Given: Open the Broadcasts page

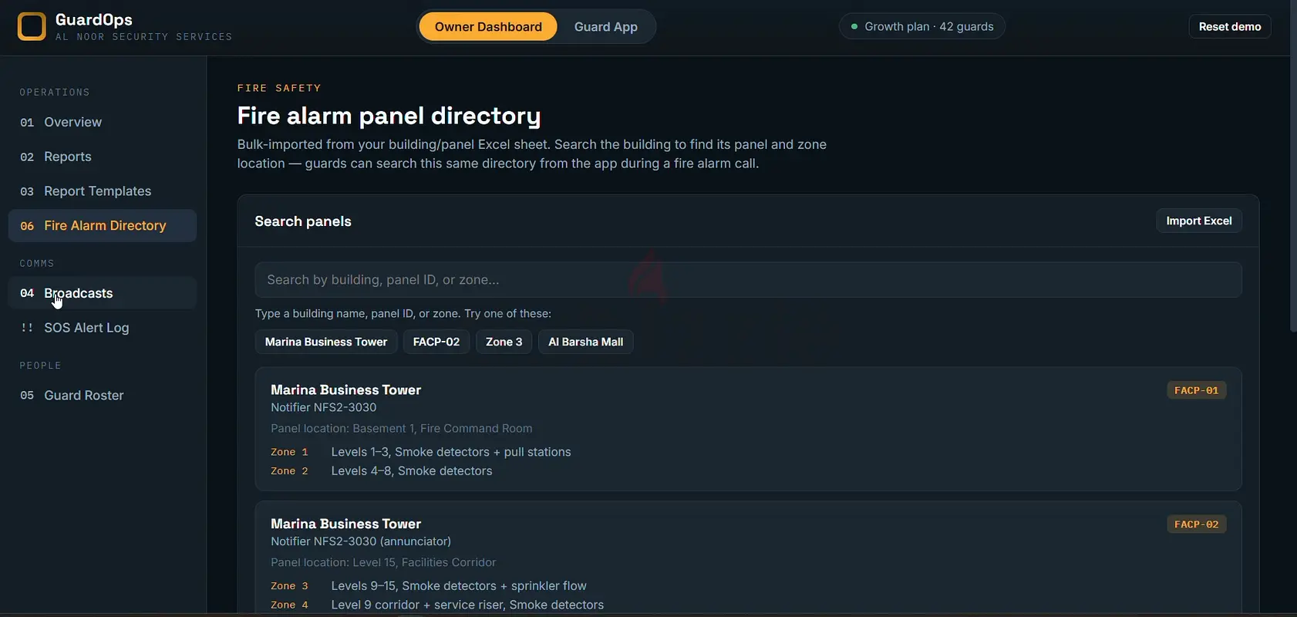Looking at the screenshot, I should [103, 293].
